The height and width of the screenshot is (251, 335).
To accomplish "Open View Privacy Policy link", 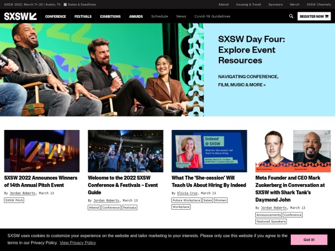I will click(78, 243).
